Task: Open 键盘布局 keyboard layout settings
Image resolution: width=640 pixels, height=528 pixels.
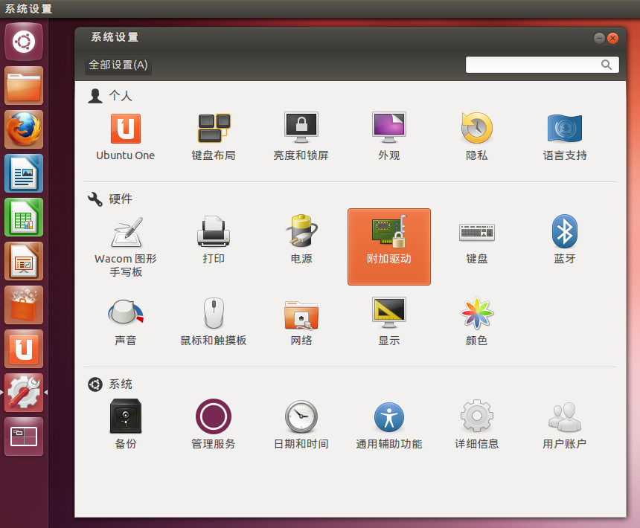Action: pos(214,137)
